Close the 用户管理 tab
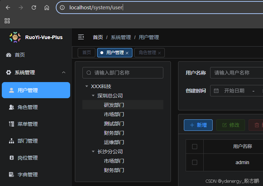This screenshot has width=263, height=186. click(127, 53)
